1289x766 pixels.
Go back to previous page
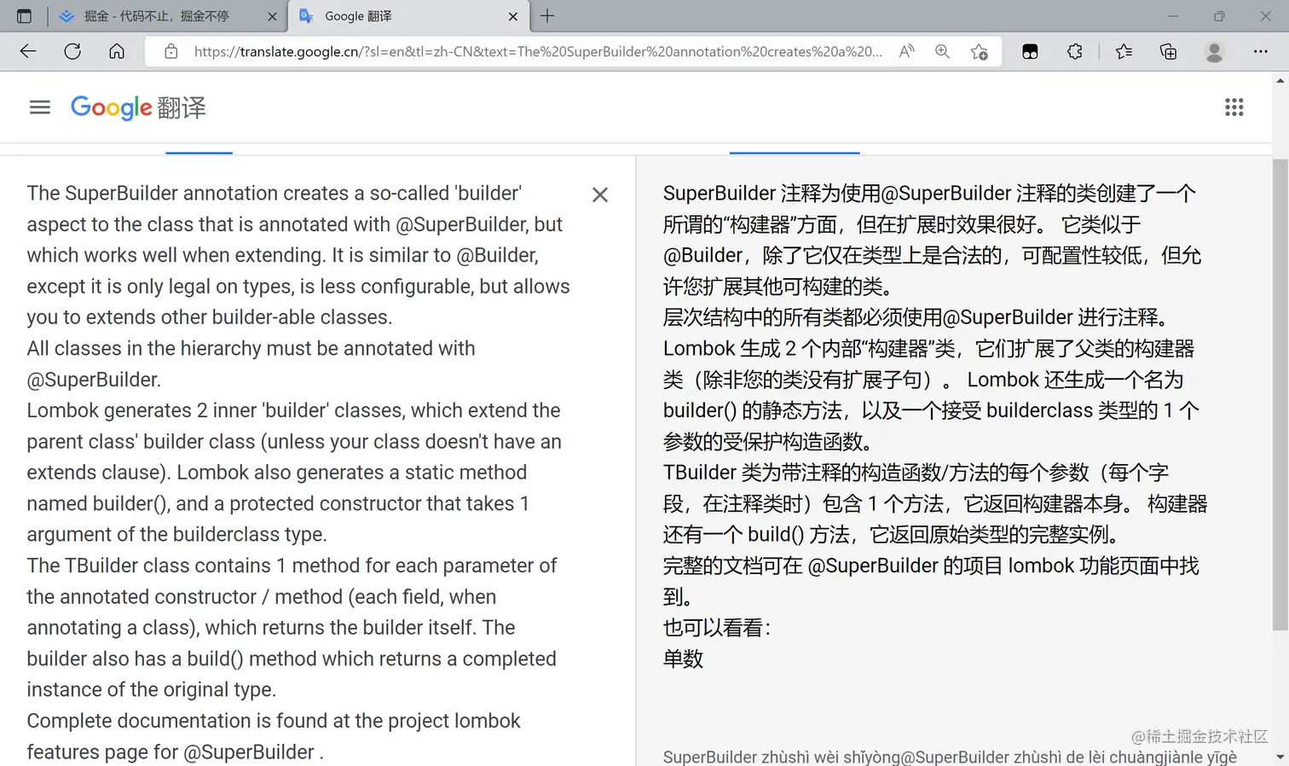(28, 51)
